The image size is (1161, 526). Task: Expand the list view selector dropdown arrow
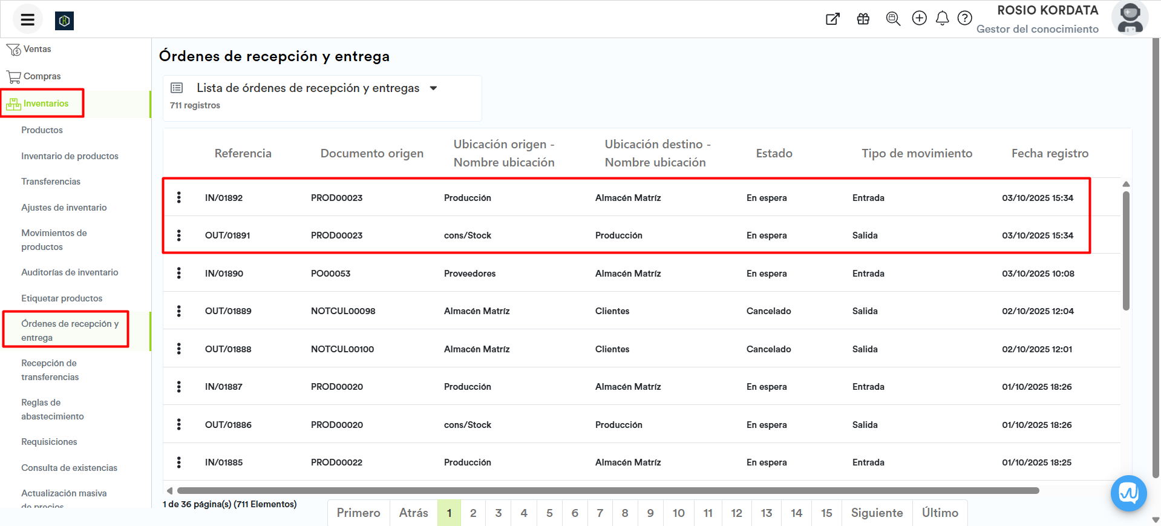pos(433,88)
